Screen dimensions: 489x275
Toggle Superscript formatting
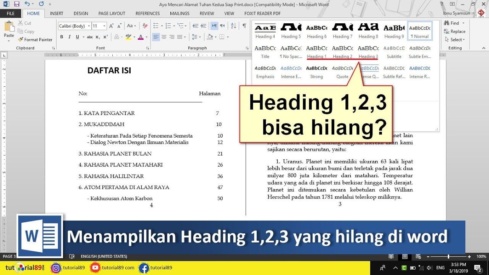click(x=105, y=37)
